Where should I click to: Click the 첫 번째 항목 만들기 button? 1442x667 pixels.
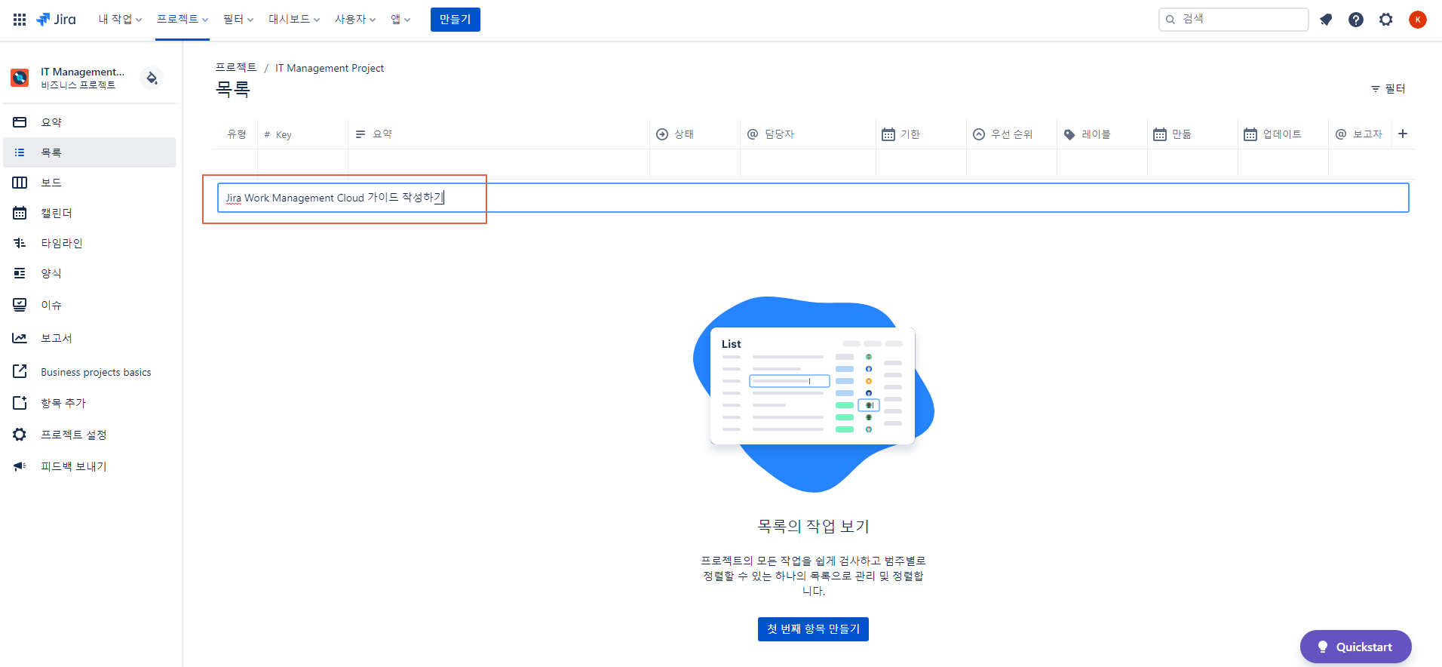(813, 629)
